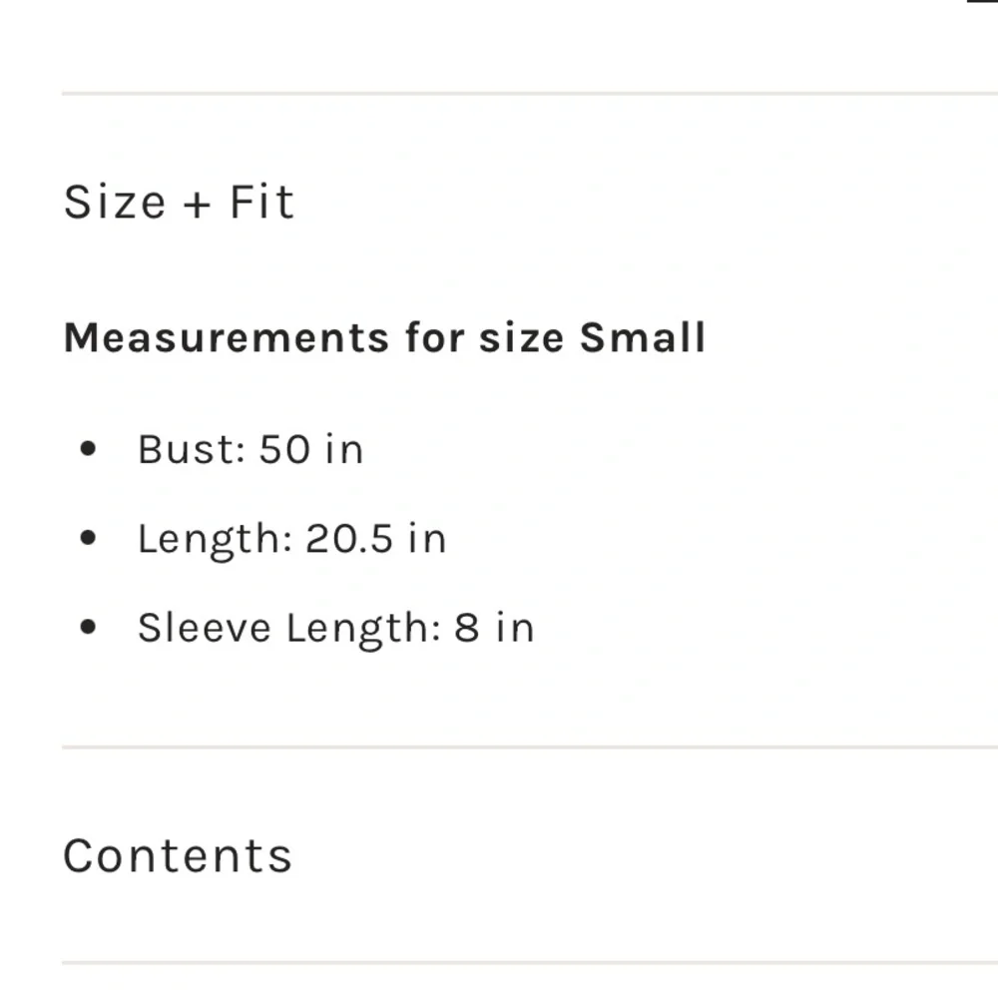Click the Measurements for size Small heading
Image resolution: width=998 pixels, height=998 pixels.
pos(384,337)
